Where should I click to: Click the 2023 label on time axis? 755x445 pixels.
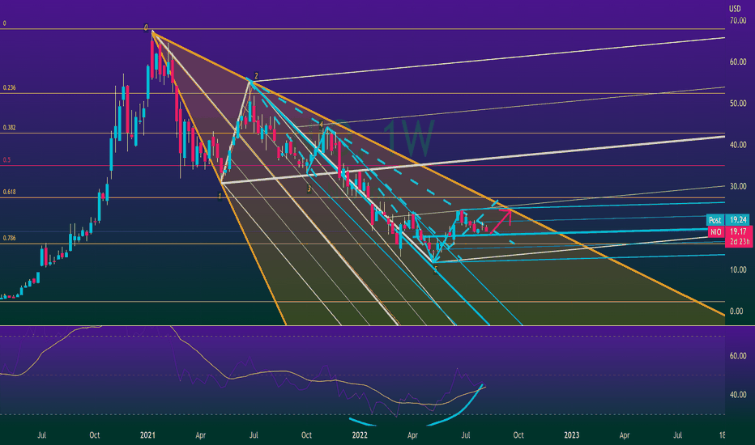point(572,435)
